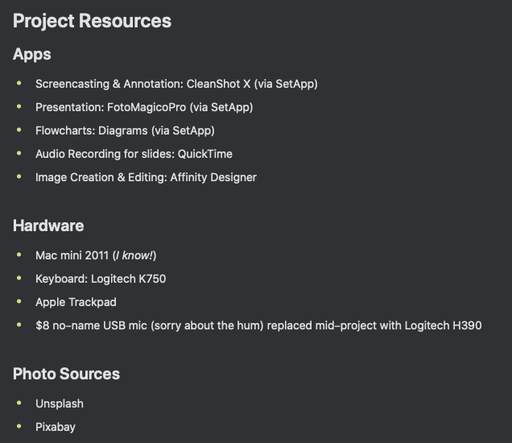Click the Project Resources title heading
Image resolution: width=512 pixels, height=443 pixels.
pos(92,21)
